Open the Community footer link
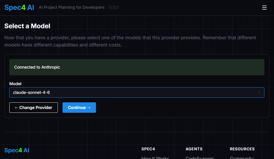 (x=241, y=158)
